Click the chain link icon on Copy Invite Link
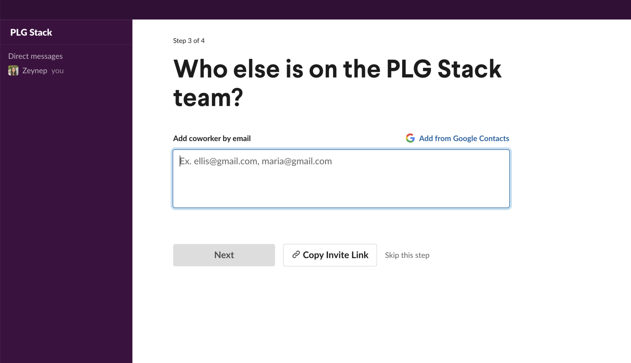This screenshot has width=631, height=363. (296, 255)
